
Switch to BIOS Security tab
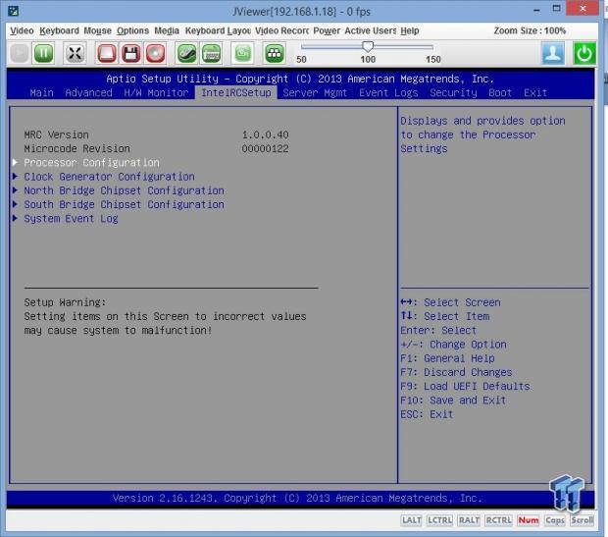(453, 93)
